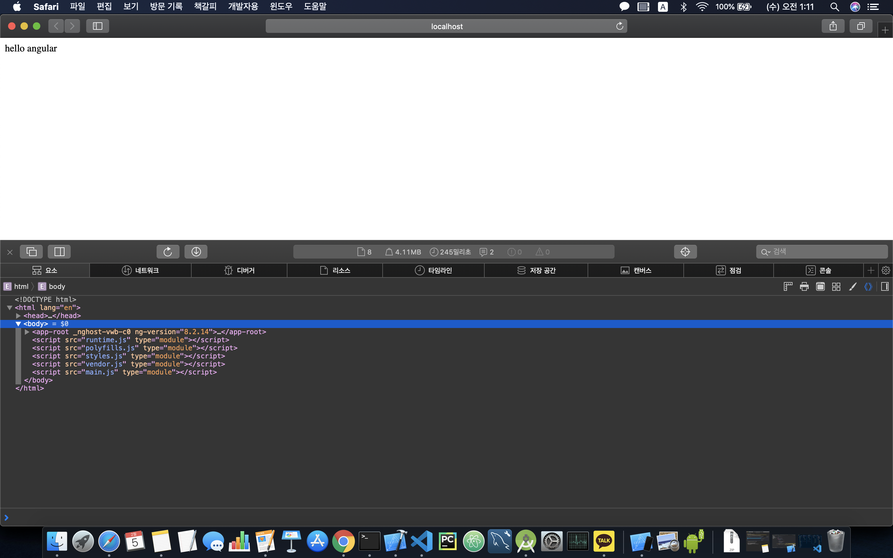The height and width of the screenshot is (558, 893).
Task: Click the Safari share icon
Action: coord(833,26)
